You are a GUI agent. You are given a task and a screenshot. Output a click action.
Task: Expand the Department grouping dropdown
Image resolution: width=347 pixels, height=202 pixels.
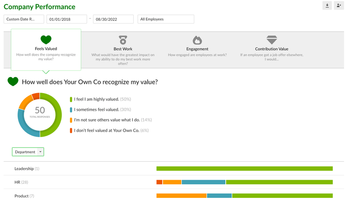[28, 152]
